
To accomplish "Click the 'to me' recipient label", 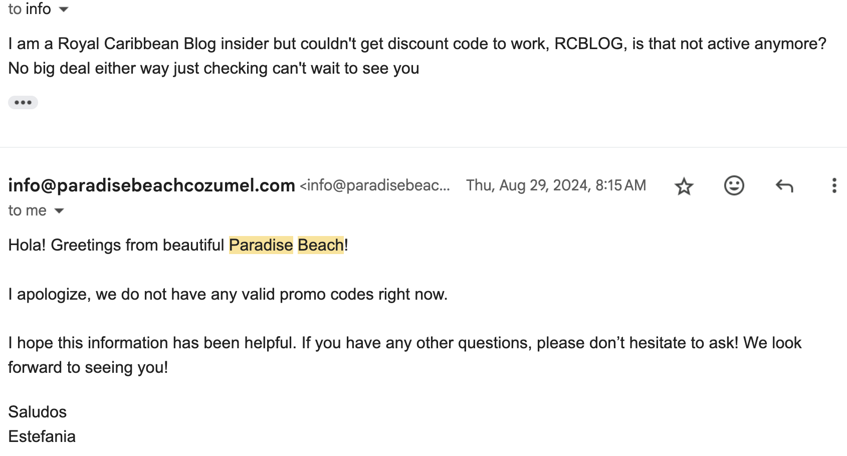I will pyautogui.click(x=27, y=210).
